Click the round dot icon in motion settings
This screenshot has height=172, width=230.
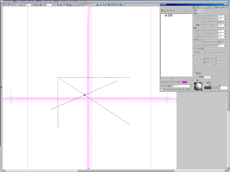(195, 52)
